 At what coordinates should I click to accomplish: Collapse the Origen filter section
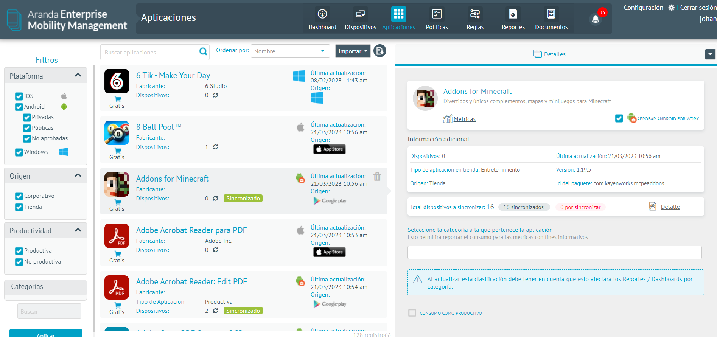[78, 175]
